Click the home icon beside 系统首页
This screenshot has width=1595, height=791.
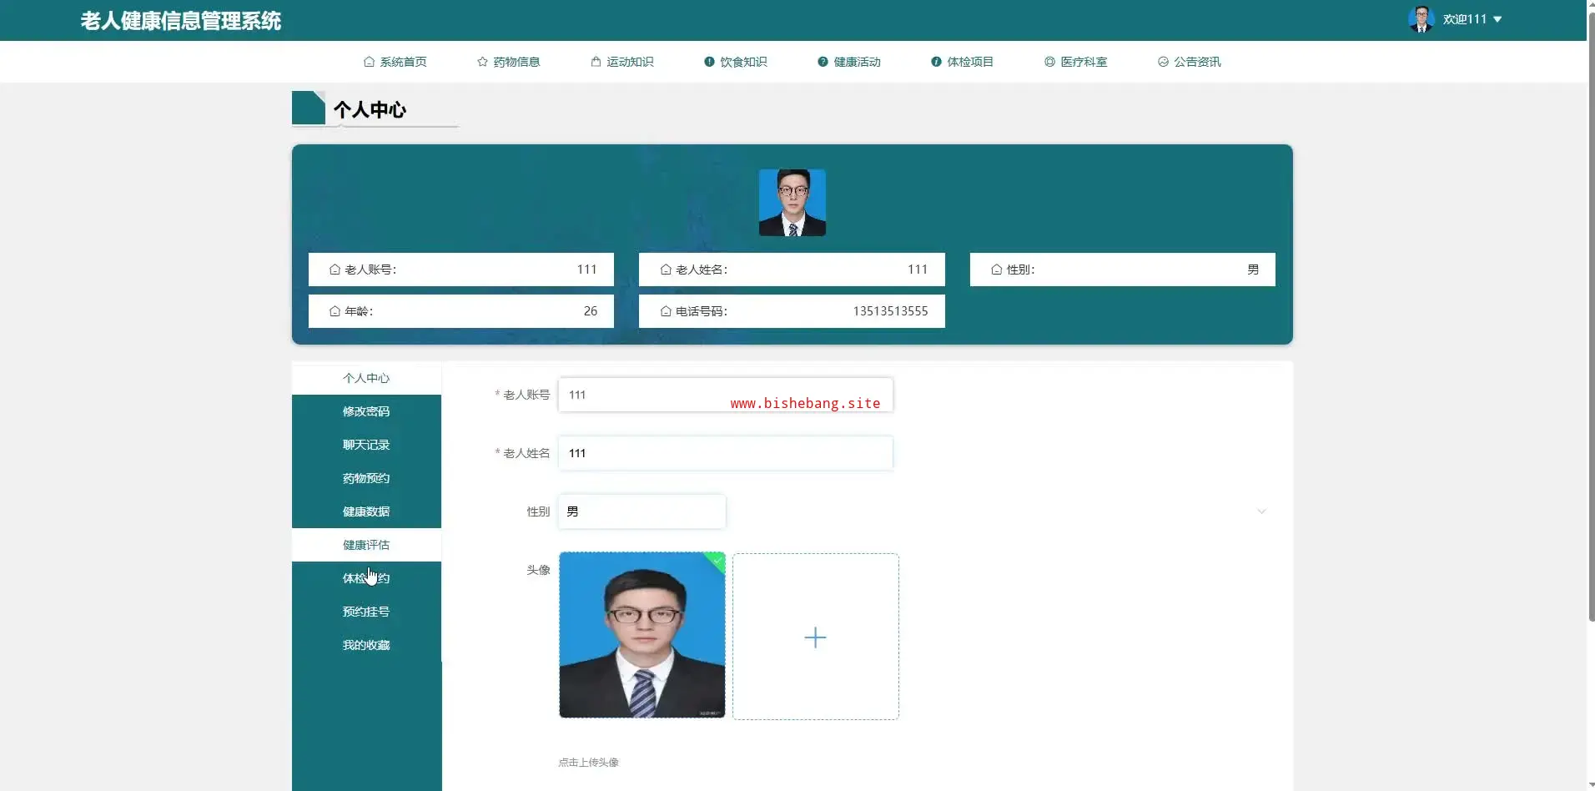click(369, 62)
